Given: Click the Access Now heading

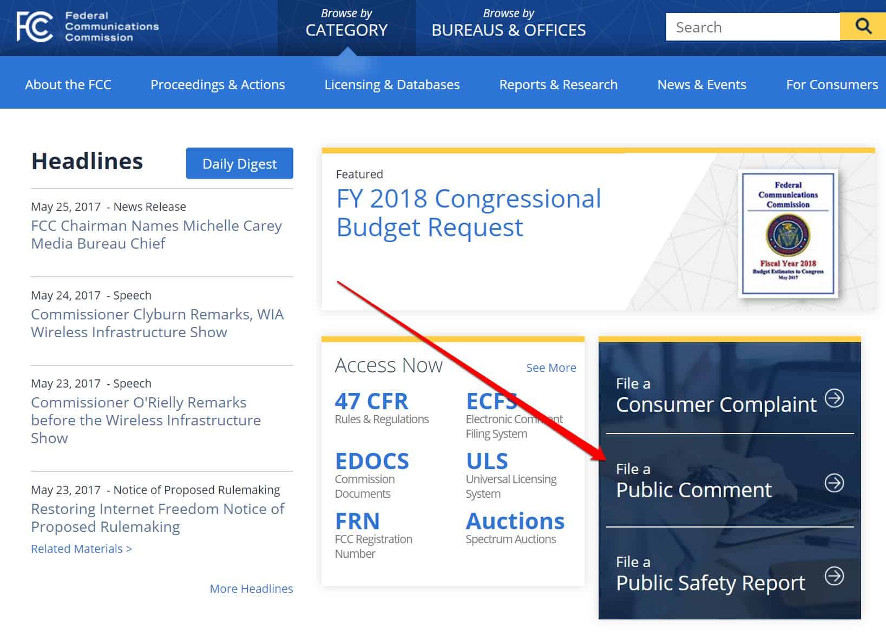Looking at the screenshot, I should tap(389, 365).
